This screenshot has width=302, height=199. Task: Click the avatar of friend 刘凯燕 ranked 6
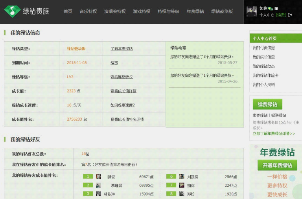(182, 177)
